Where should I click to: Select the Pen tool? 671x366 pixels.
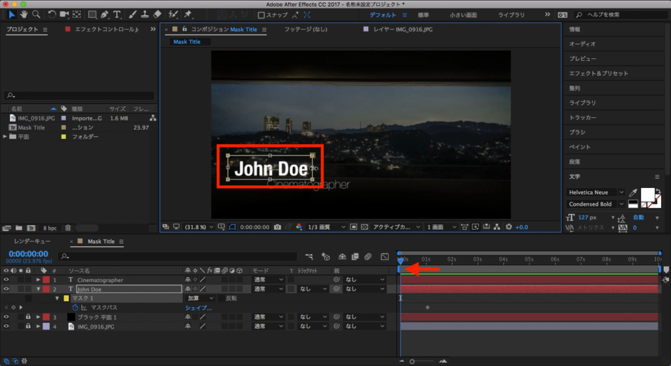pyautogui.click(x=105, y=14)
